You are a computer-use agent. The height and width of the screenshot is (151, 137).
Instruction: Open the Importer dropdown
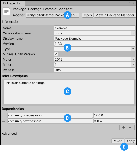tap(53, 15)
